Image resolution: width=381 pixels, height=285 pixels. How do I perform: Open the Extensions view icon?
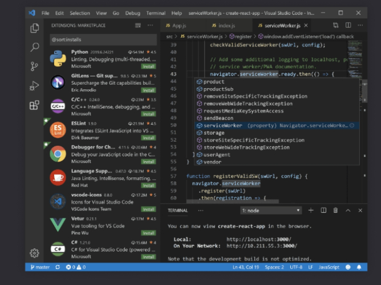(34, 105)
